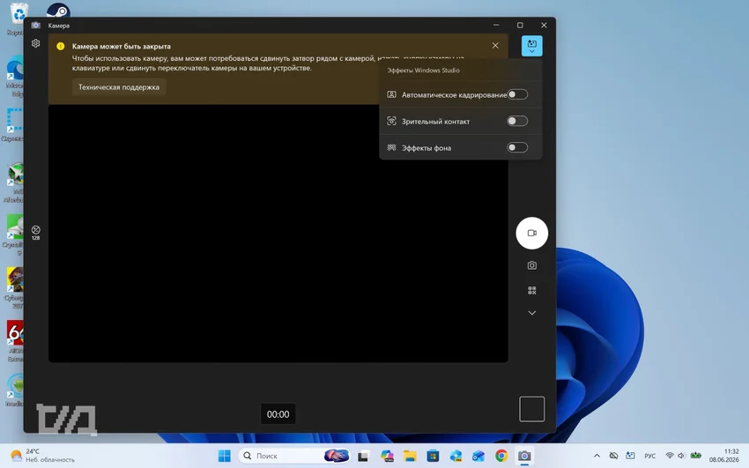Expand more camera modes chevron

tap(531, 313)
